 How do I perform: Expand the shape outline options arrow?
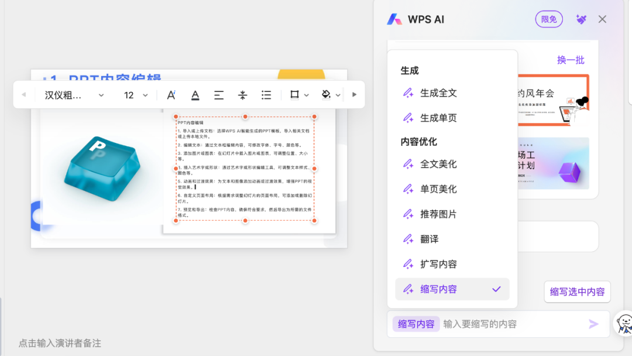306,95
